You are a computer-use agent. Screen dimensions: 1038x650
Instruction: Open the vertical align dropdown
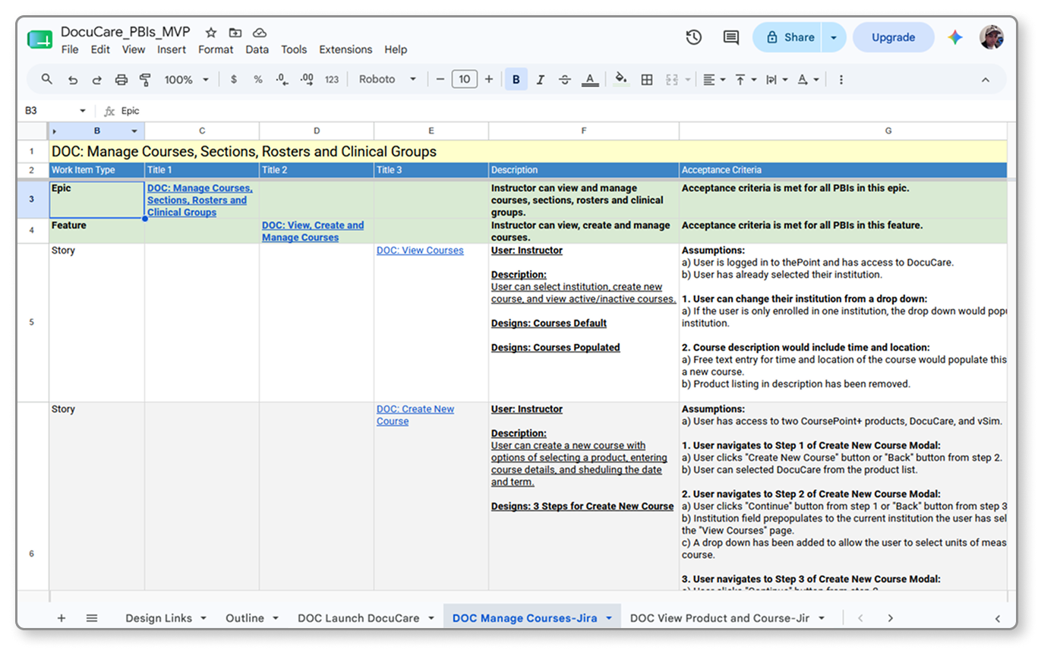(746, 80)
